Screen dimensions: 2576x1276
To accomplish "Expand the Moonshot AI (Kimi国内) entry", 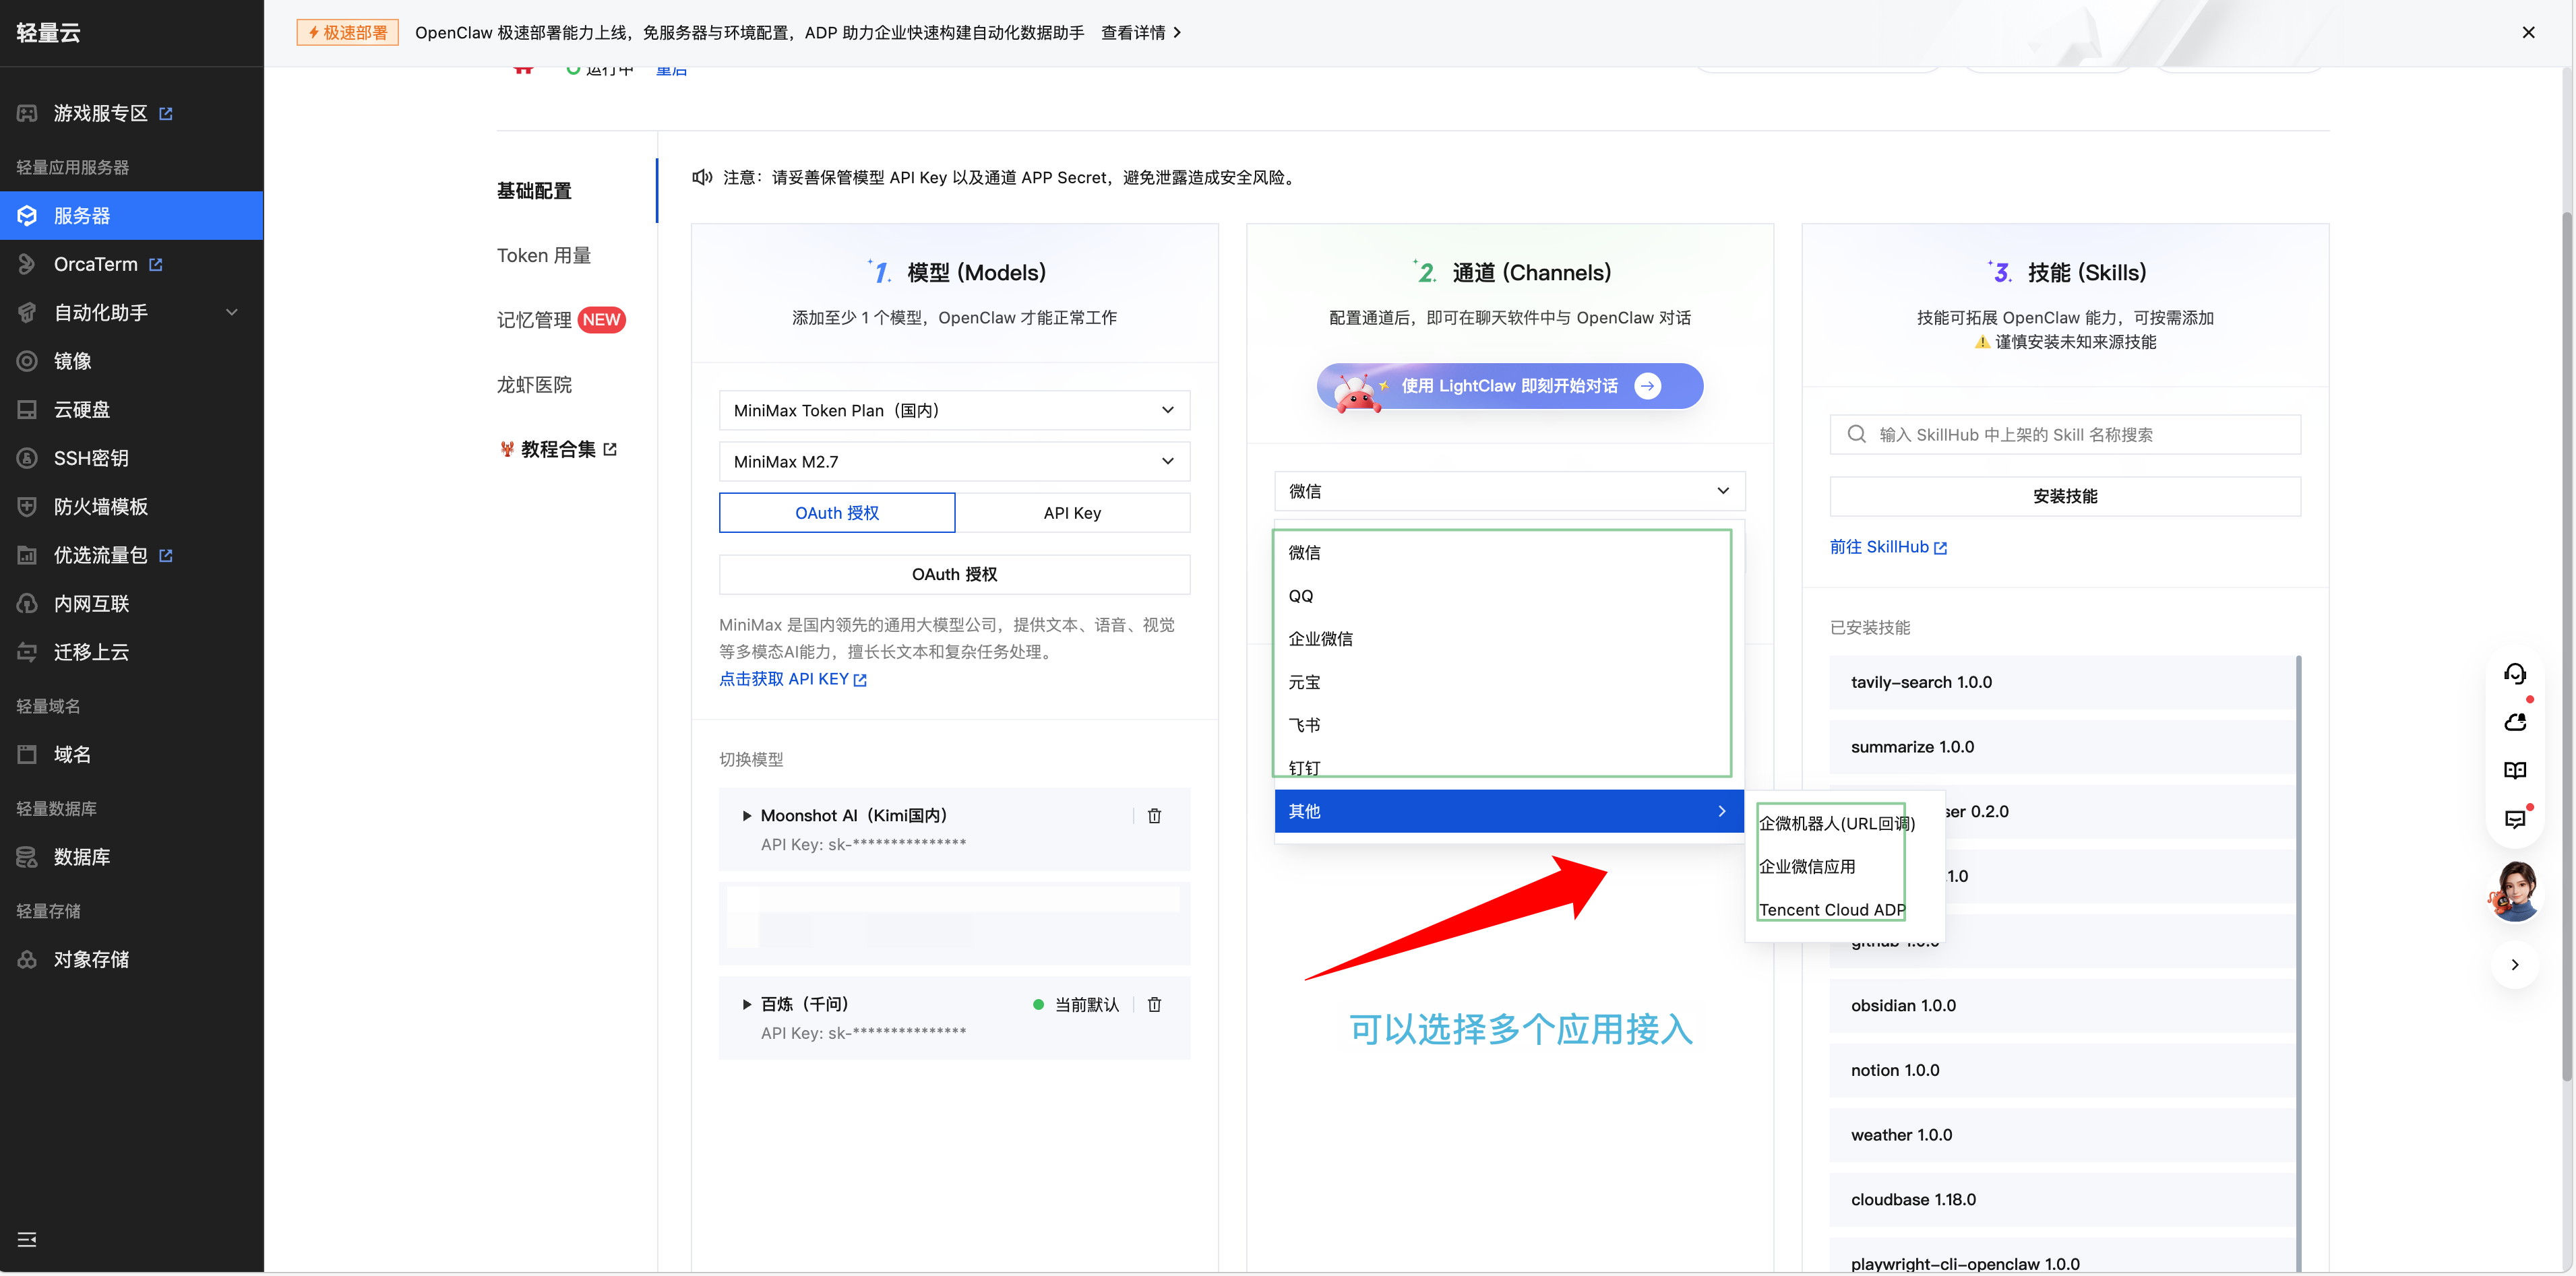I will (x=746, y=817).
